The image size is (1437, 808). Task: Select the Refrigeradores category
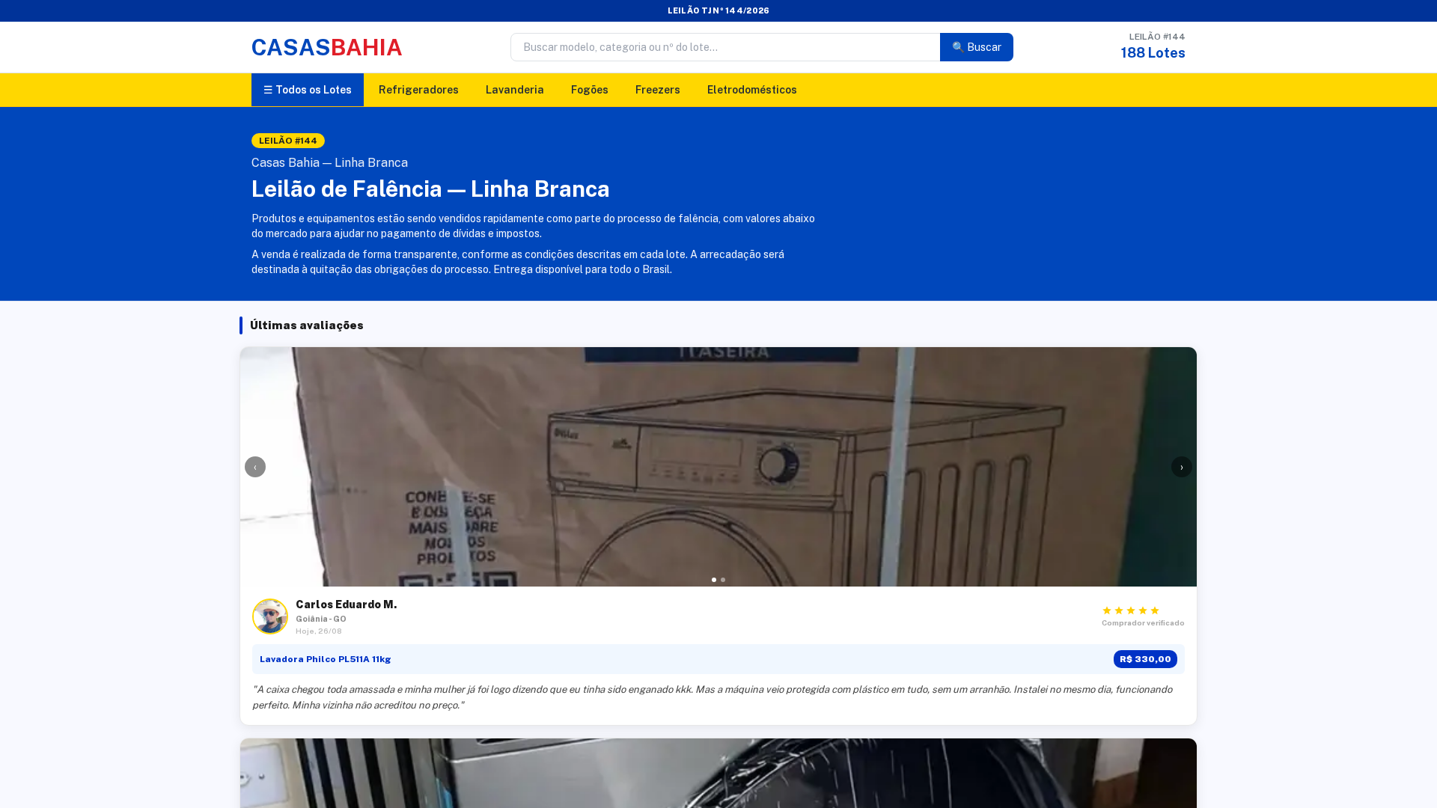(x=418, y=90)
